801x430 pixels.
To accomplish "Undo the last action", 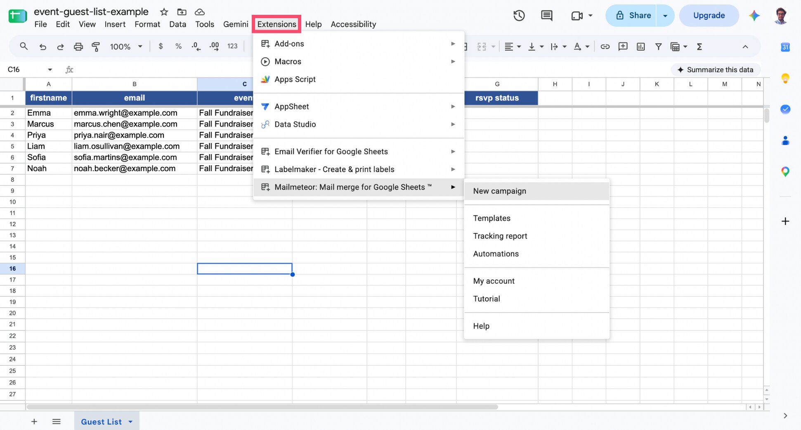I will coord(43,47).
